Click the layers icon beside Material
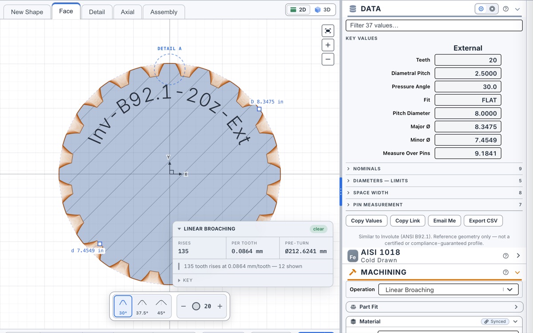Image resolution: width=533 pixels, height=333 pixels. pos(354,321)
